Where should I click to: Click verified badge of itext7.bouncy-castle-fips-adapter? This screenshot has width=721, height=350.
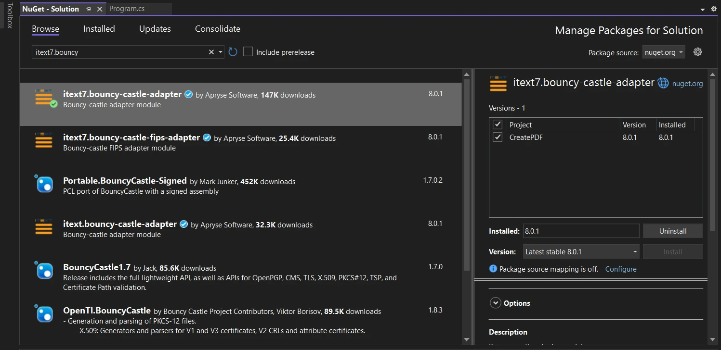click(207, 137)
